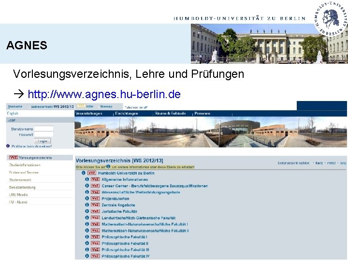Go to Startseite in top bar
Image resolution: width=348 pixels, height=261 pixels.
click(x=15, y=106)
